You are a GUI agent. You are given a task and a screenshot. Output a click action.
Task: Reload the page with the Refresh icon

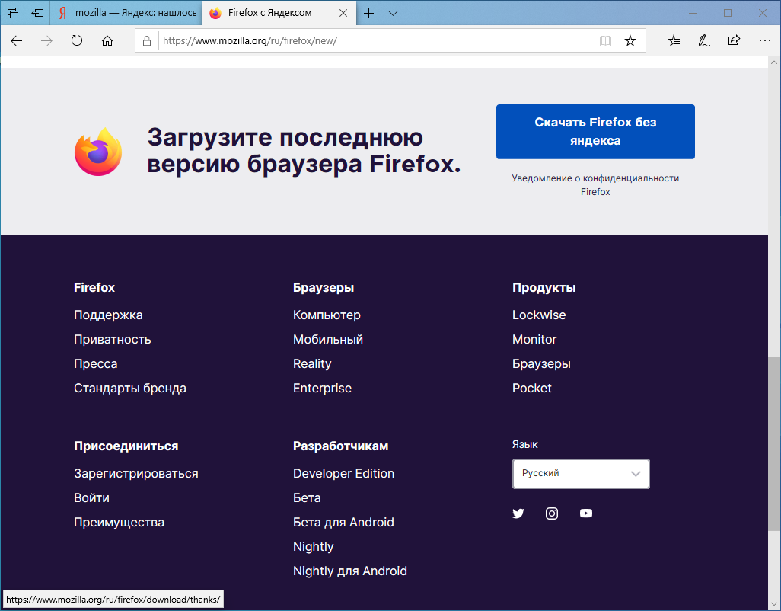77,41
